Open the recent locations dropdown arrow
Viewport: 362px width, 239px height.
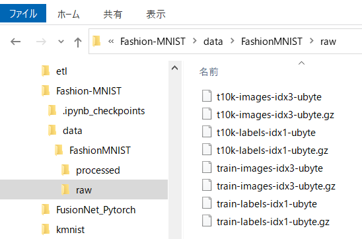[x=61, y=42]
